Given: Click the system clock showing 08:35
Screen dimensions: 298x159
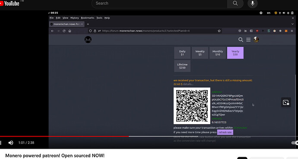Looking at the screenshot, I should [54, 13].
